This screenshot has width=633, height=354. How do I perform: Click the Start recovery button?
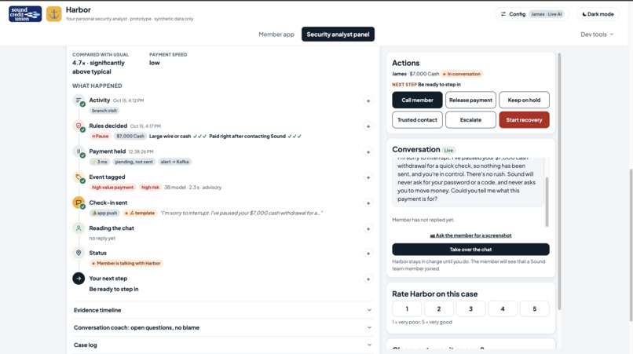tap(524, 120)
